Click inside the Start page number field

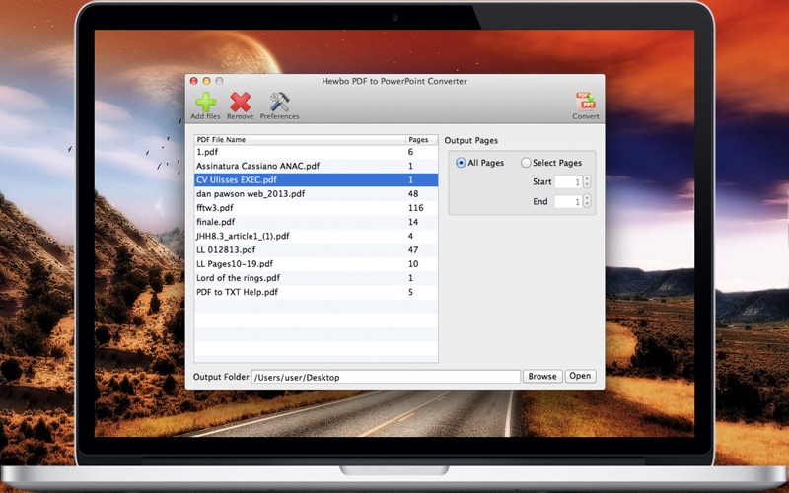568,181
